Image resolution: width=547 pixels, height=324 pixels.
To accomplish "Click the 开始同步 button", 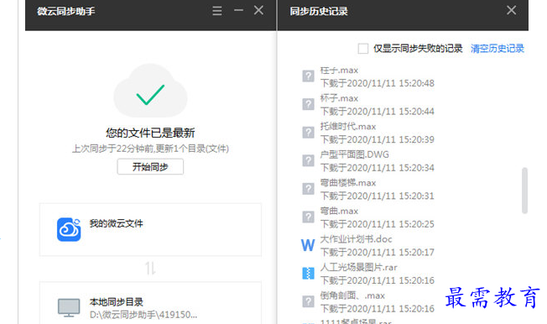I will pyautogui.click(x=150, y=166).
